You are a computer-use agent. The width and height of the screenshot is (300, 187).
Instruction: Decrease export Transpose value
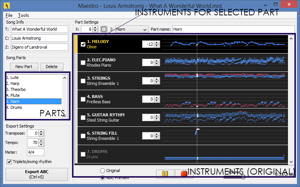(41, 135)
